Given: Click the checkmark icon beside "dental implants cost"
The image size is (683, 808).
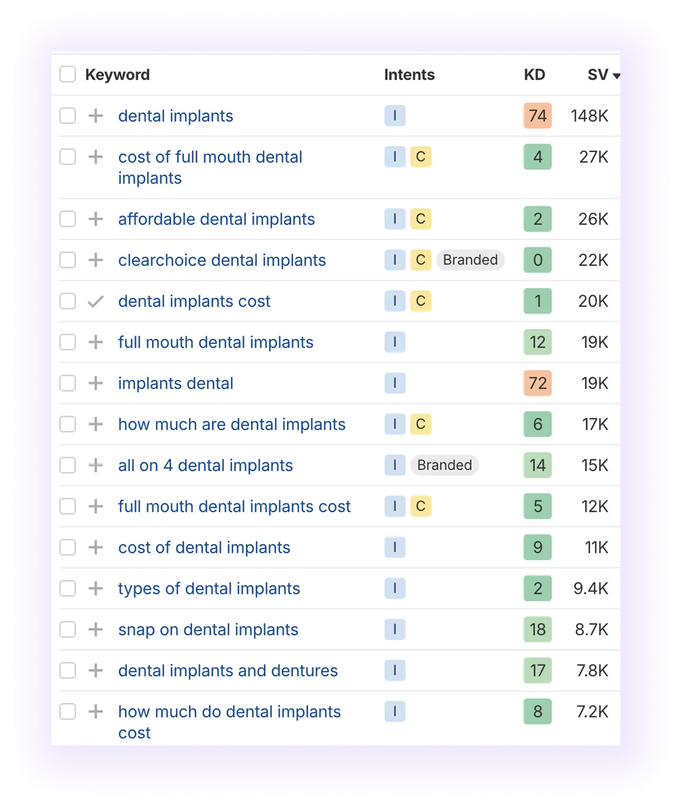Looking at the screenshot, I should click(x=96, y=301).
